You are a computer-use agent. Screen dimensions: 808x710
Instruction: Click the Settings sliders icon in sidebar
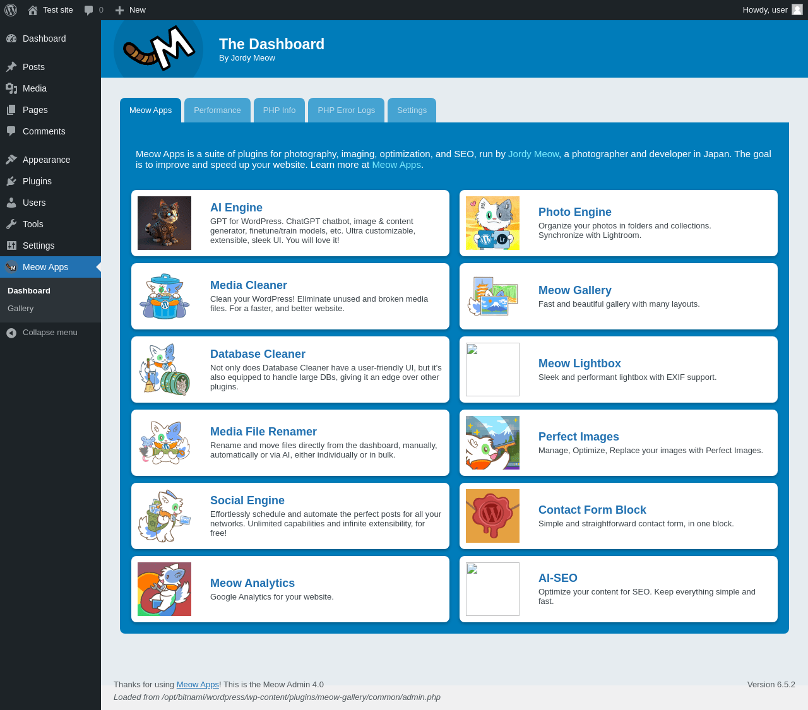click(x=11, y=246)
